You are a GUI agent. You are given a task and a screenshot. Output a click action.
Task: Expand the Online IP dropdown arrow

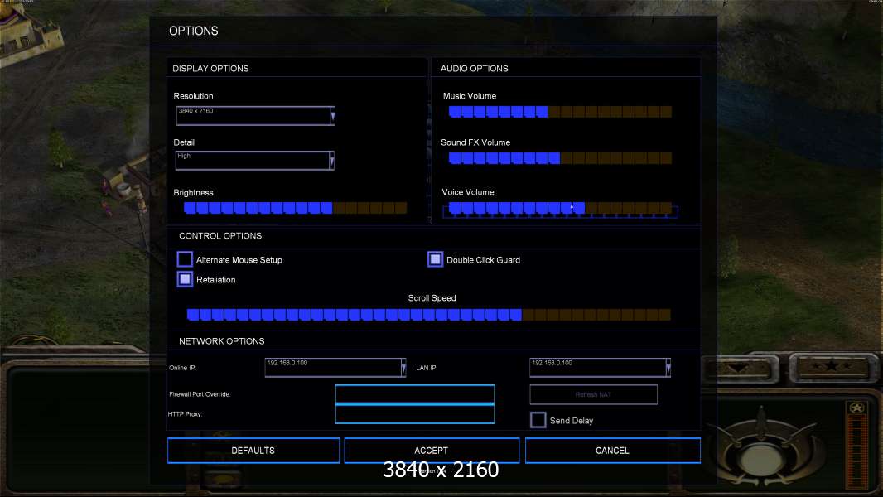click(403, 368)
